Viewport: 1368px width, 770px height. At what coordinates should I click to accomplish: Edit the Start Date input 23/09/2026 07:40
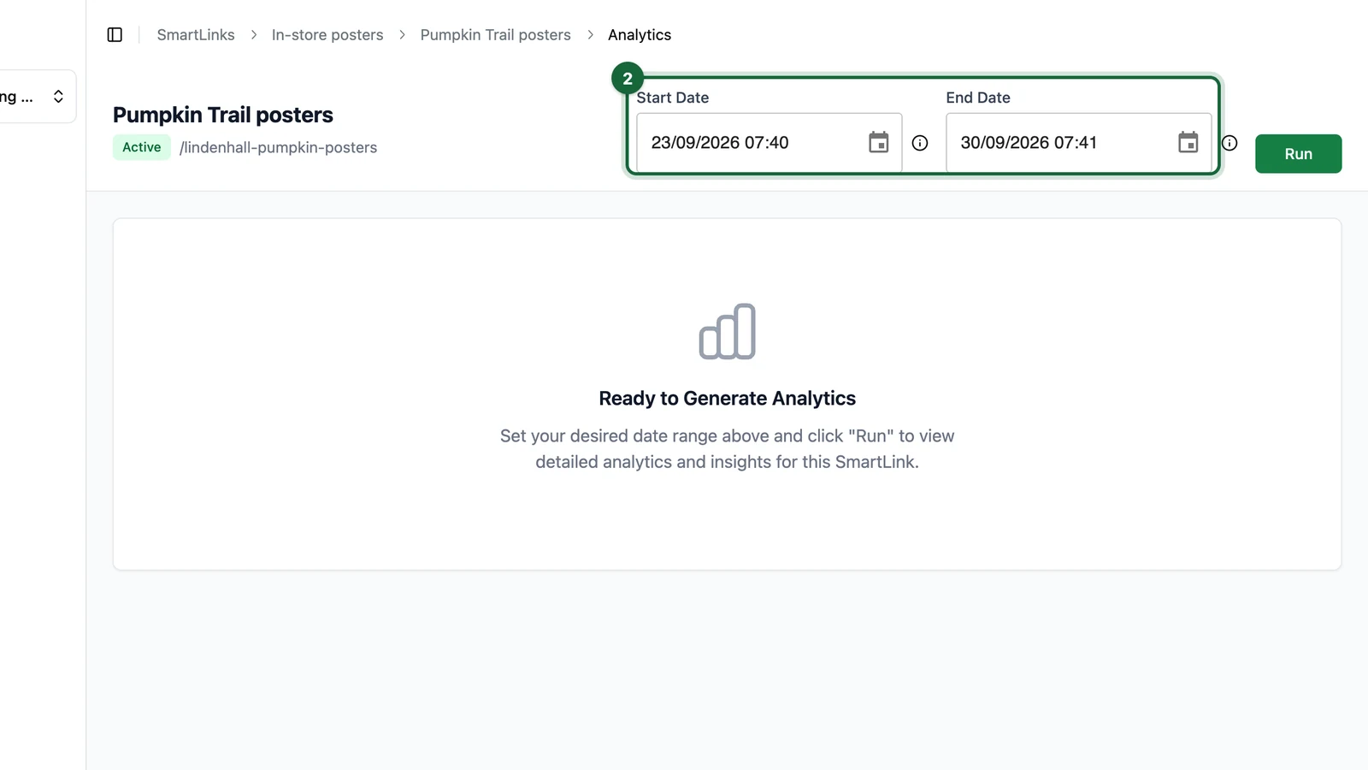(769, 143)
